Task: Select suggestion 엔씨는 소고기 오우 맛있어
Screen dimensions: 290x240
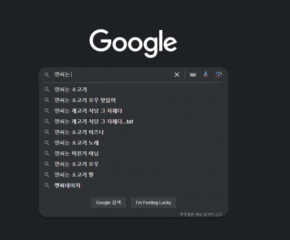Action: 85,100
